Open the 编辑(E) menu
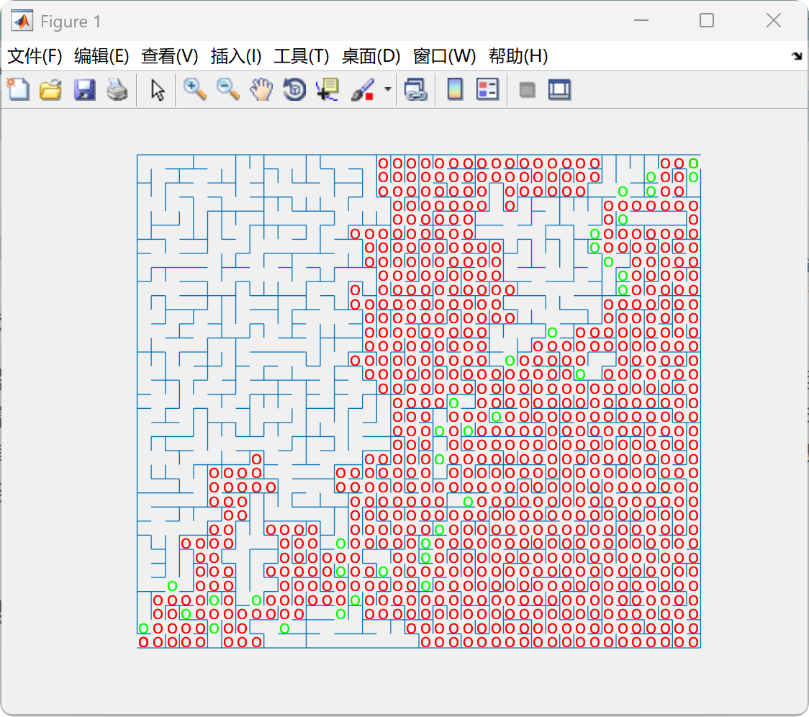 point(101,55)
